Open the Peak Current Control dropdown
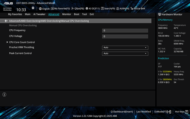The image size is (190, 119). point(125,53)
